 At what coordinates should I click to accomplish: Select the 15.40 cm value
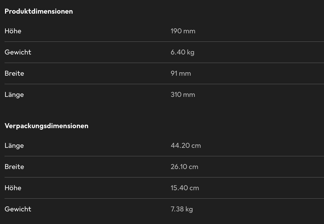coord(185,188)
